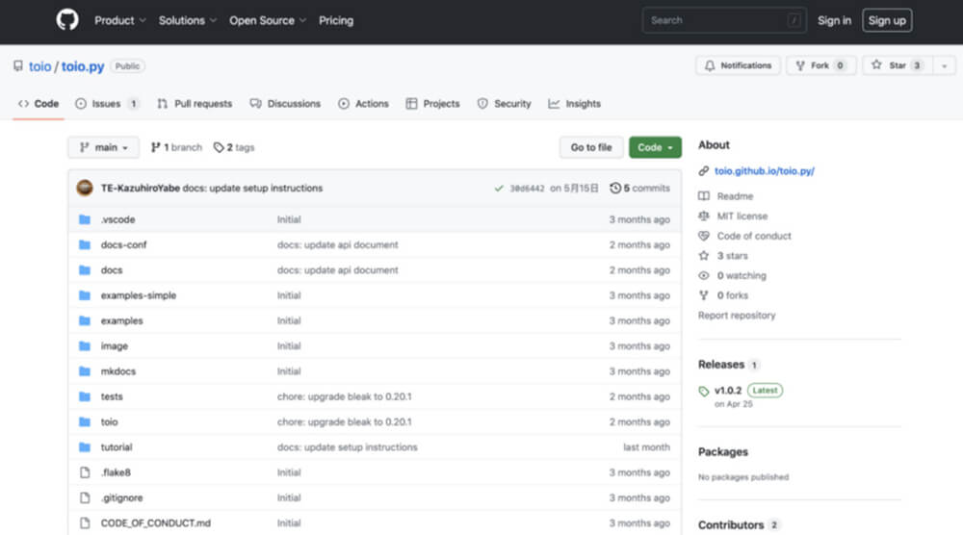
Task: Click the repository icon beside toio
Action: point(18,66)
